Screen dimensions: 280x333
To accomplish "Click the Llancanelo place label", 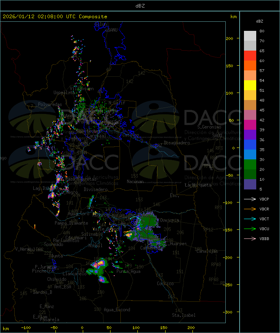I will [74, 274].
